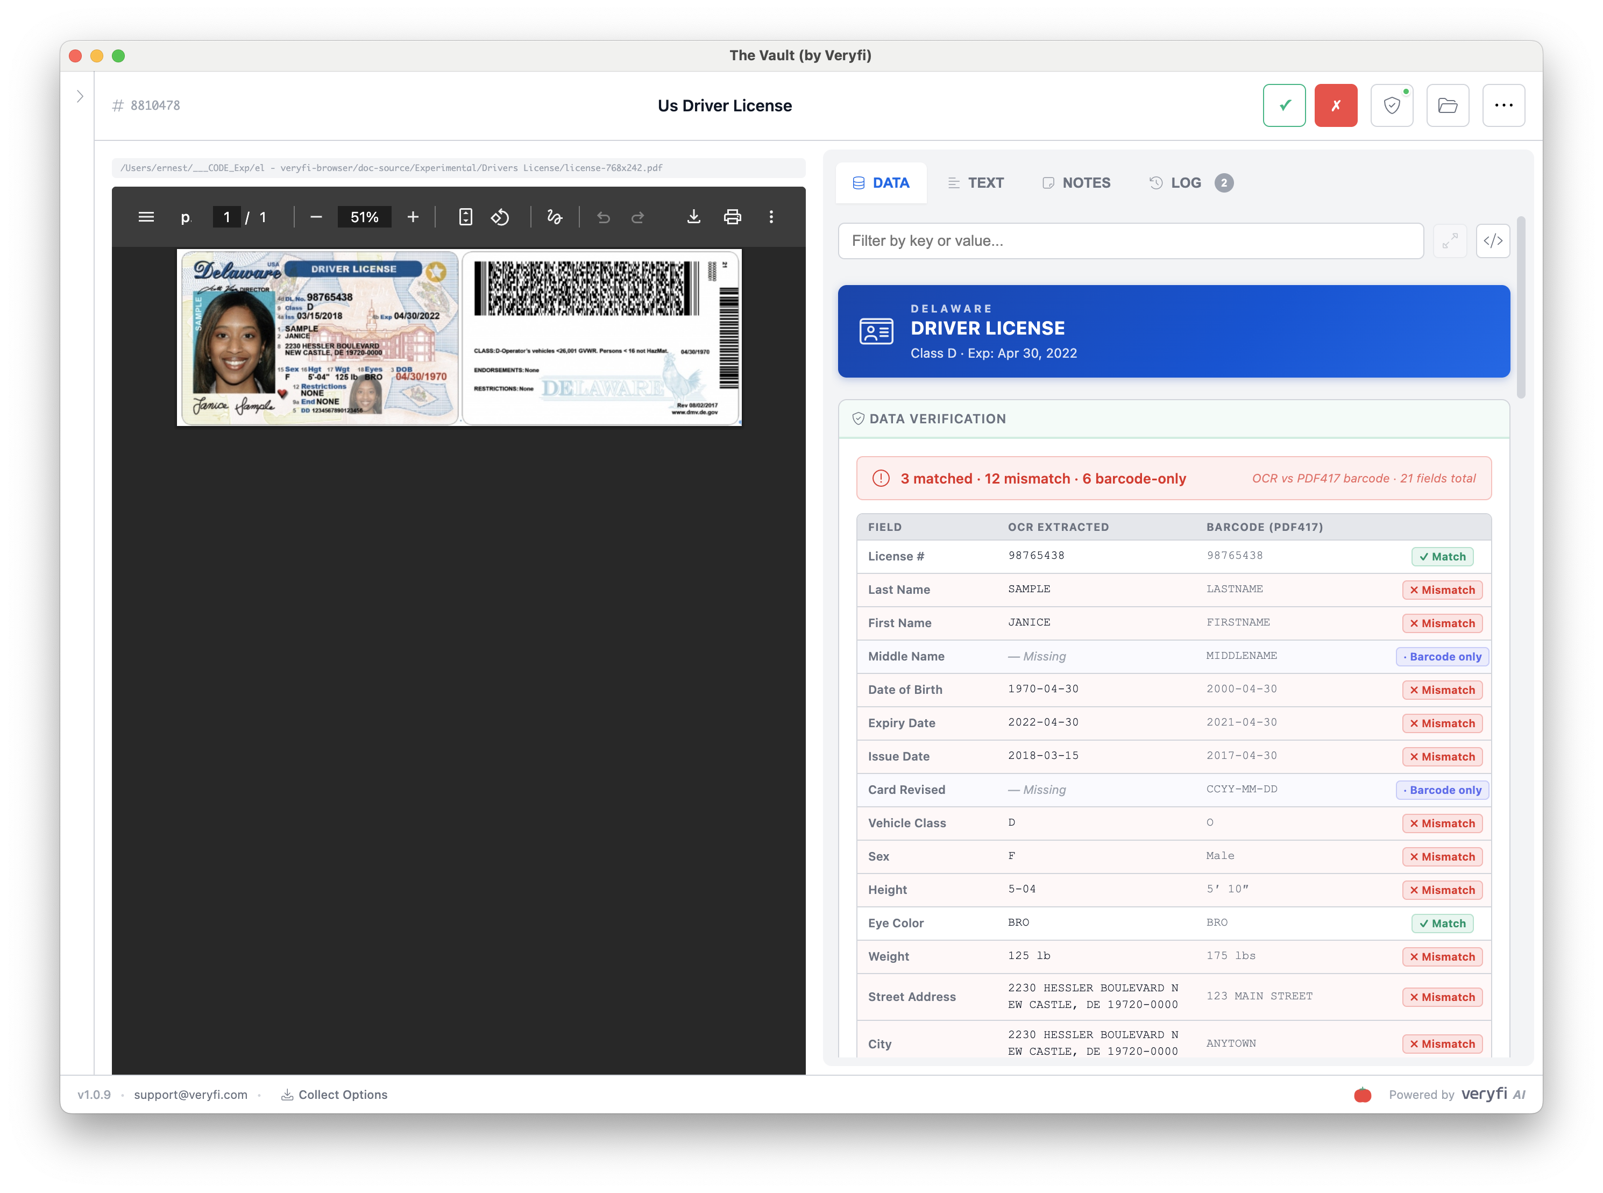Click the green approve checkmark button
Viewport: 1603px width, 1193px height.
[x=1284, y=105]
